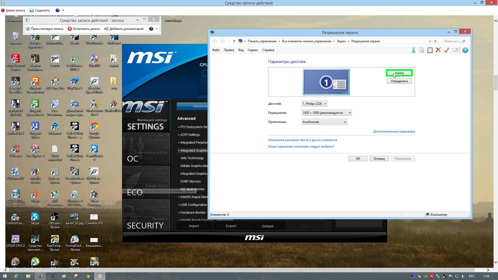This screenshot has width=498, height=280.
Task: Click the orange checkmark Properties icon
Action: 446,50
